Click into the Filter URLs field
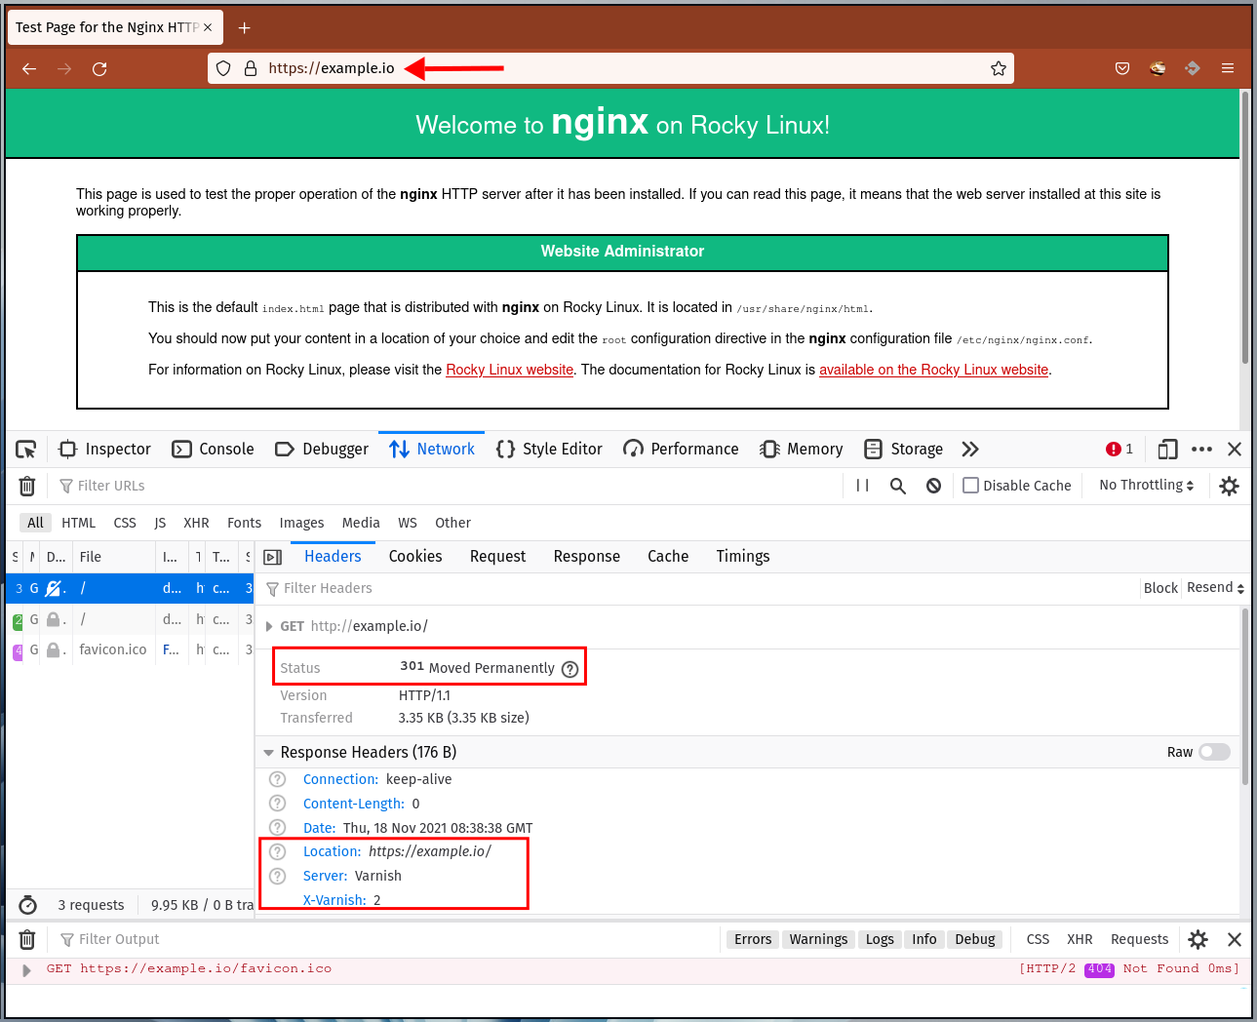 [449, 486]
